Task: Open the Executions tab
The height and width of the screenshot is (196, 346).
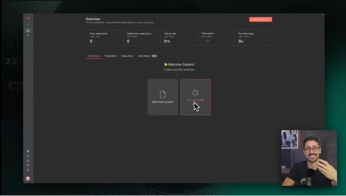Action: click(x=127, y=56)
